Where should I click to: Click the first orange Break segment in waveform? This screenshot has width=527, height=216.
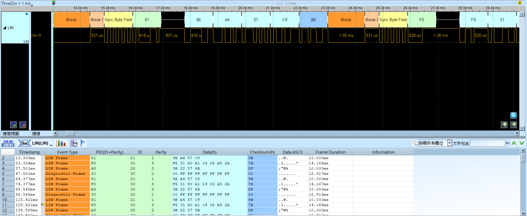pyautogui.click(x=71, y=20)
